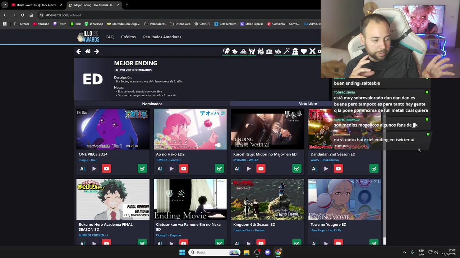Open the fighting kick category icon

[x=252, y=51]
